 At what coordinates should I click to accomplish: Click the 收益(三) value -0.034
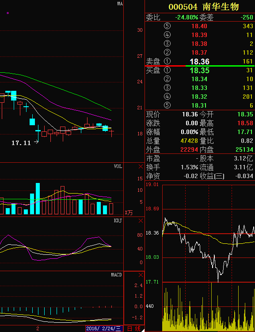pos(244,176)
